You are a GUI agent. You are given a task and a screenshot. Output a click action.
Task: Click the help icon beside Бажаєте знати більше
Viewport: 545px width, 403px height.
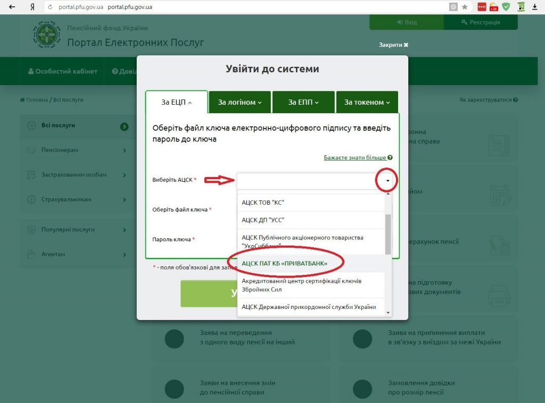click(x=390, y=158)
